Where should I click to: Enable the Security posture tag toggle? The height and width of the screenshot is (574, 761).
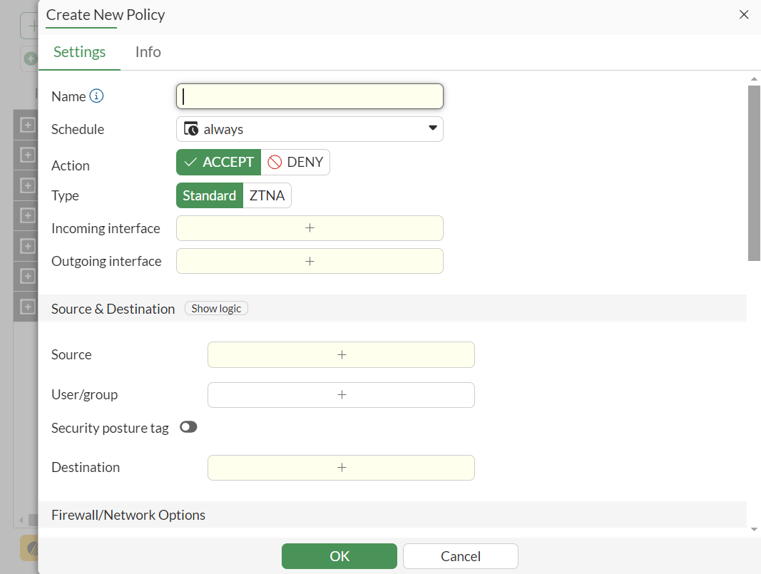click(x=188, y=427)
